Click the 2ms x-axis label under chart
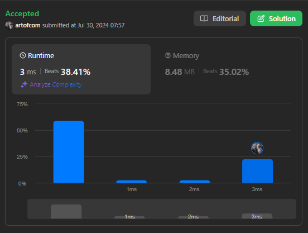 pyautogui.click(x=194, y=189)
